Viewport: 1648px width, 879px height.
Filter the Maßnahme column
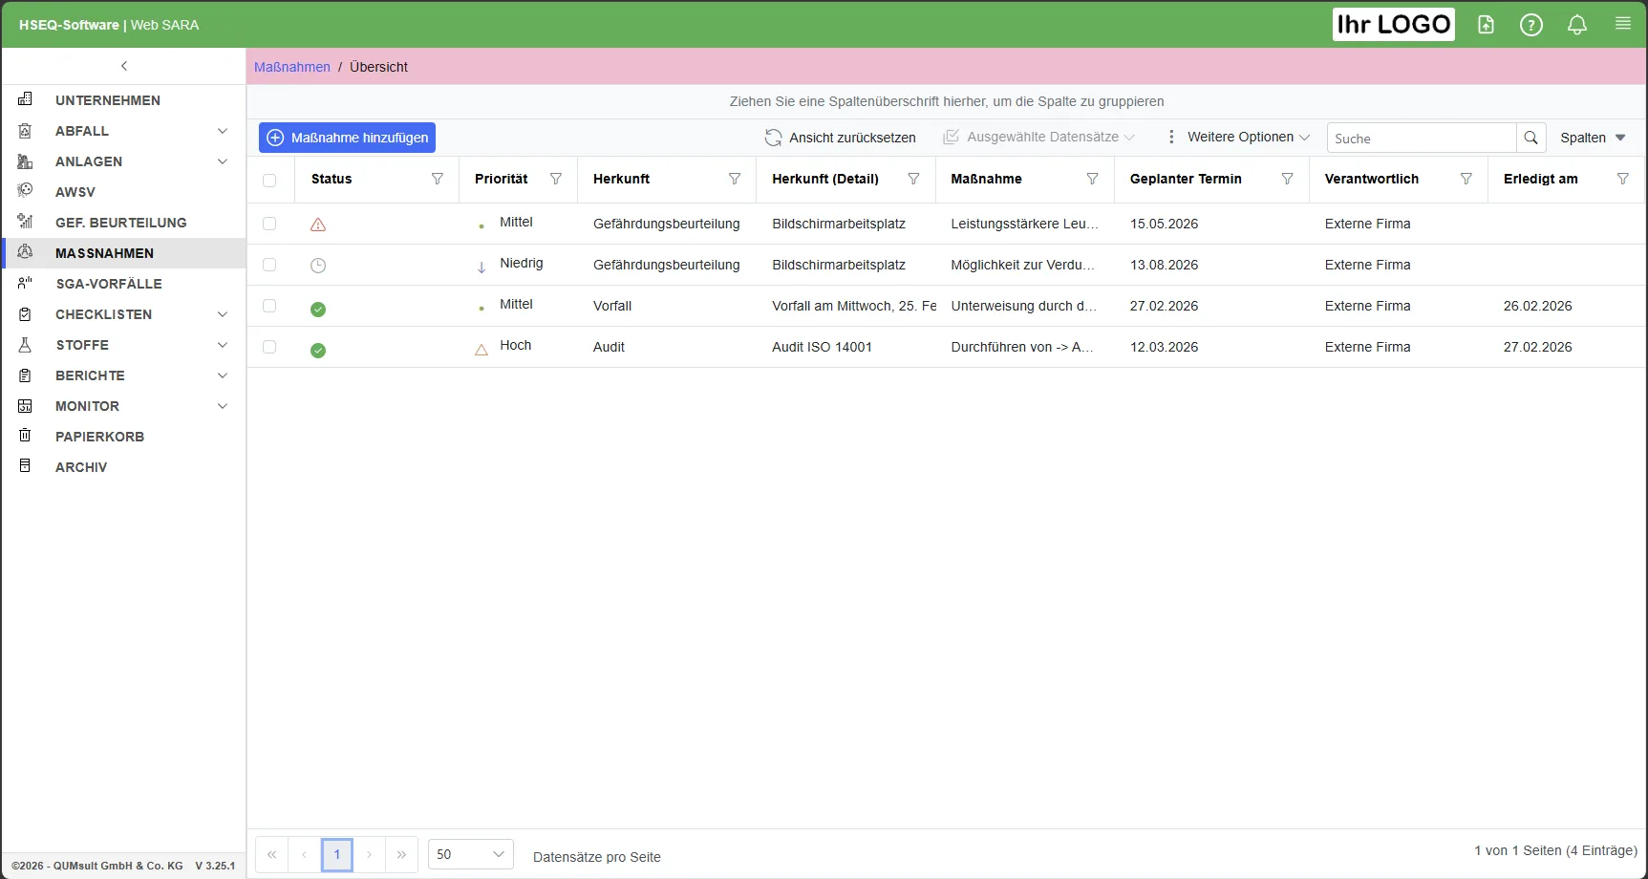[x=1092, y=179]
